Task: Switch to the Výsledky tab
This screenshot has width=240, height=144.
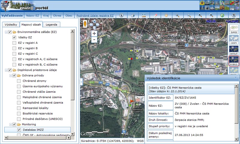Action: 11,25
